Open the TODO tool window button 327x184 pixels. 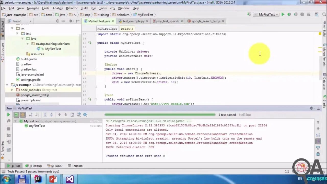[x=54, y=166]
